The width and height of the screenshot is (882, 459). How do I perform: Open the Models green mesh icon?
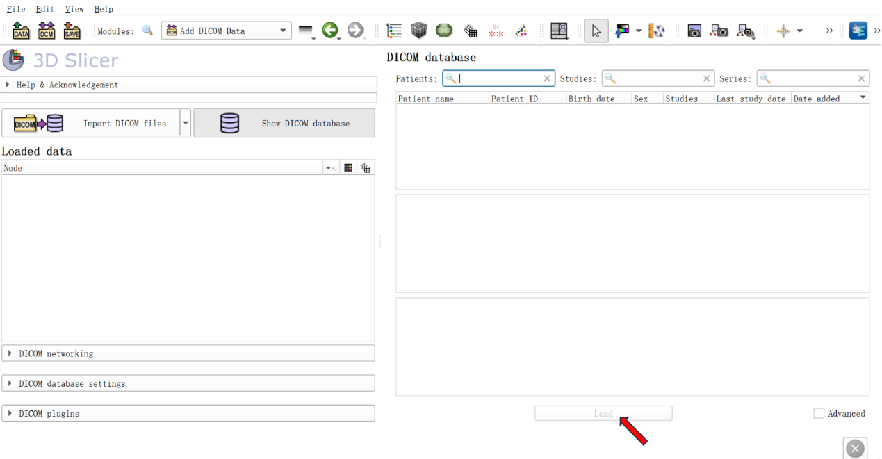[444, 31]
